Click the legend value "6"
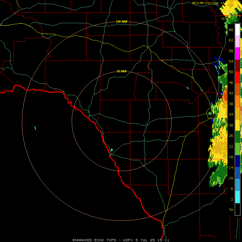The width and height of the screenshot is (242, 242). (x=232, y=189)
